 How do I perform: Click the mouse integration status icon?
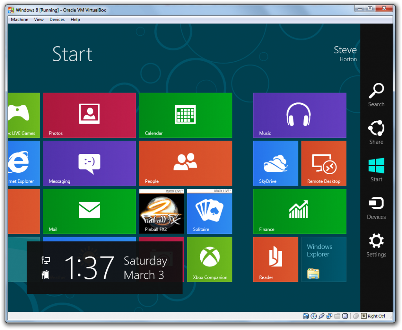click(356, 316)
